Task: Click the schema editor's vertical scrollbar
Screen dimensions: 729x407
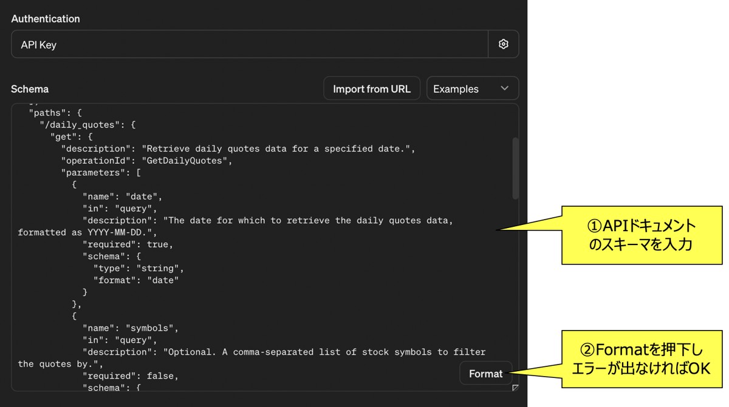Action: [x=516, y=168]
